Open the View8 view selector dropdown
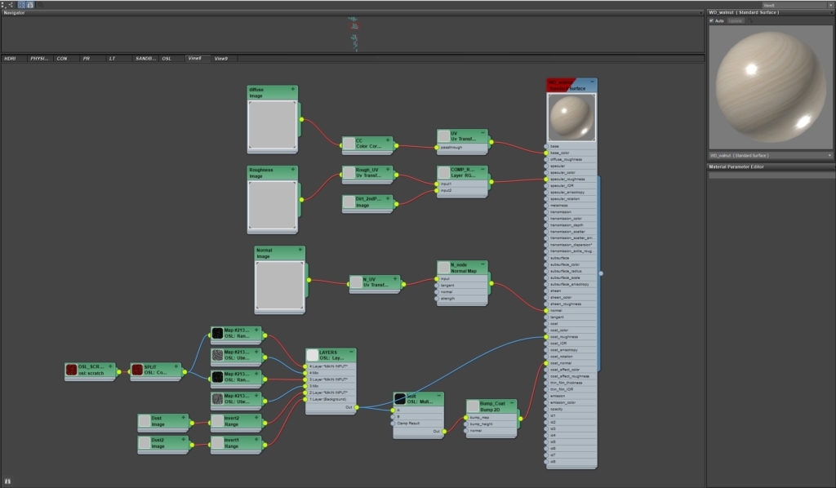This screenshot has width=836, height=488. pos(795,5)
